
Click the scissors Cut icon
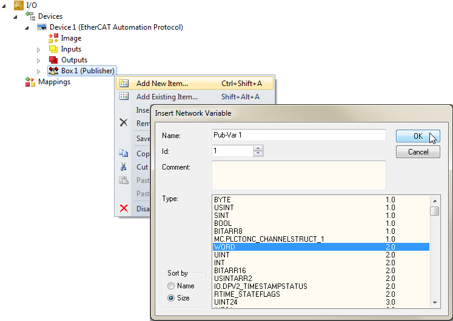(x=124, y=167)
